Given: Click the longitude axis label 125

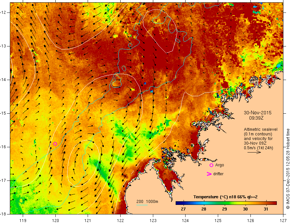Looking at the screenshot, I should tap(218, 220).
